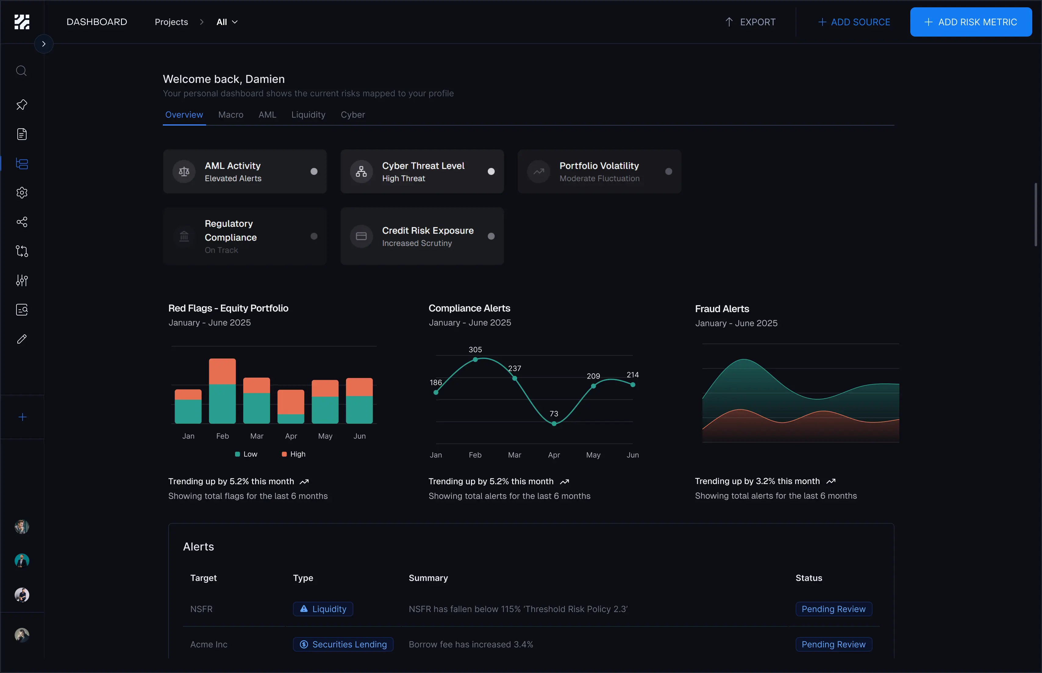Toggle the Cyber Threat Level indicator
This screenshot has height=673, width=1042.
pos(491,171)
